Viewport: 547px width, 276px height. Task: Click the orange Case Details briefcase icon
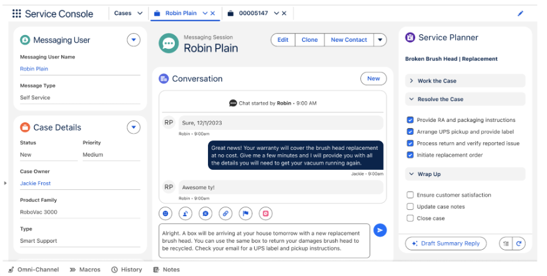tap(25, 127)
